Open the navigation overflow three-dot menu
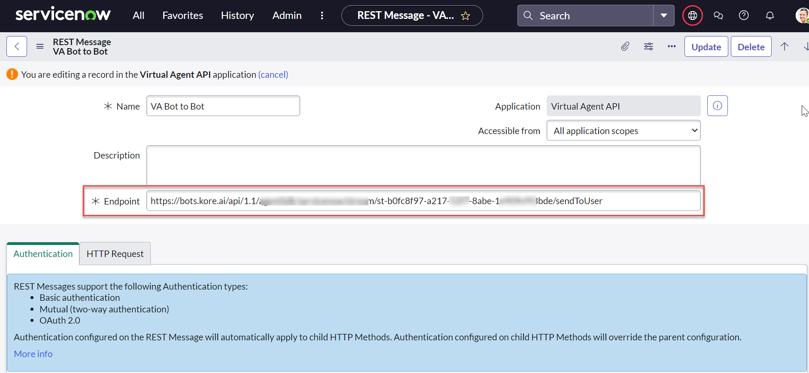The image size is (809, 373). (322, 16)
